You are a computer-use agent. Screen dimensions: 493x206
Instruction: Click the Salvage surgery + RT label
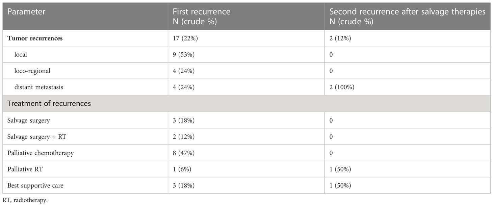[x=36, y=136]
